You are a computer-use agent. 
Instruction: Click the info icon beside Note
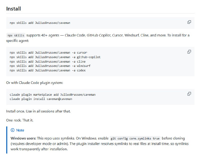tap(12, 130)
